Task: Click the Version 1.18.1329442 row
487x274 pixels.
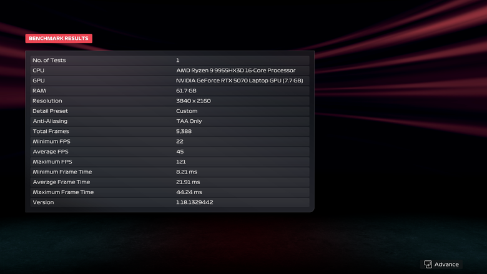Action: point(170,202)
